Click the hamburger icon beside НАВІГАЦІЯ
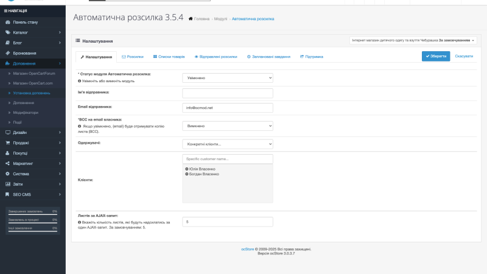Image resolution: width=487 pixels, height=274 pixels. [x=5, y=11]
